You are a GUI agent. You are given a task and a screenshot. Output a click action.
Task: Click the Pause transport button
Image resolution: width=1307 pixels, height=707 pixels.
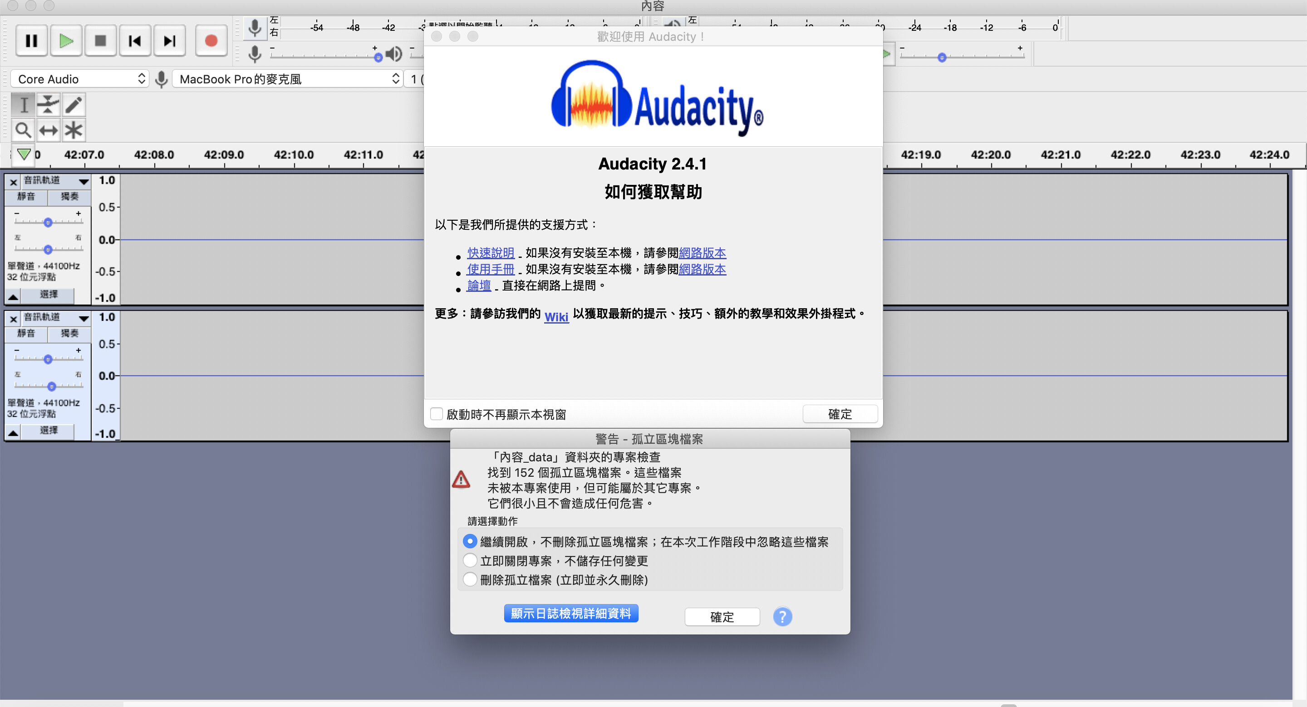(x=31, y=40)
